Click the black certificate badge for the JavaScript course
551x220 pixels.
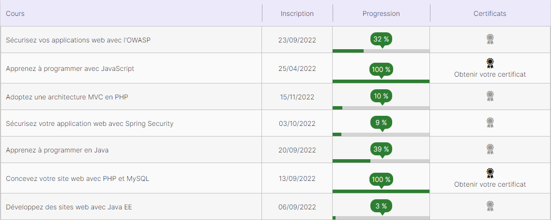pos(490,63)
